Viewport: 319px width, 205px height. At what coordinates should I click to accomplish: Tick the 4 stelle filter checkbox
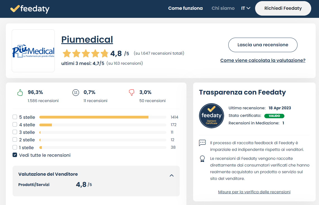(15, 124)
